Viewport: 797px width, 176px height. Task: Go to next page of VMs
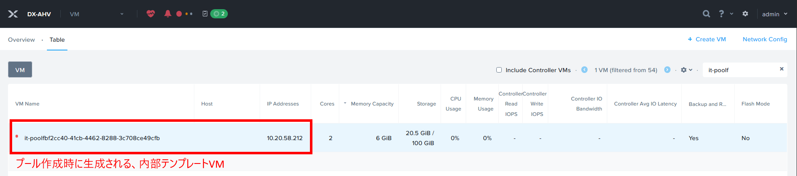(667, 70)
